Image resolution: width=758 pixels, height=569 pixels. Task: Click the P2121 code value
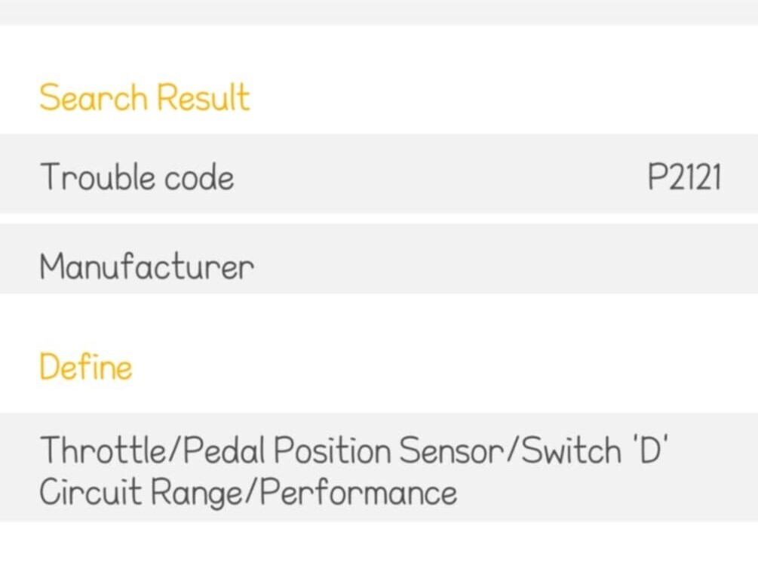coord(684,178)
